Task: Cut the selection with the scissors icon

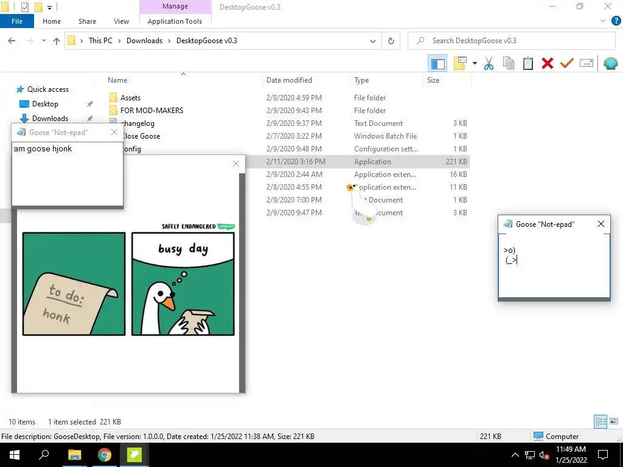Action: (x=489, y=63)
